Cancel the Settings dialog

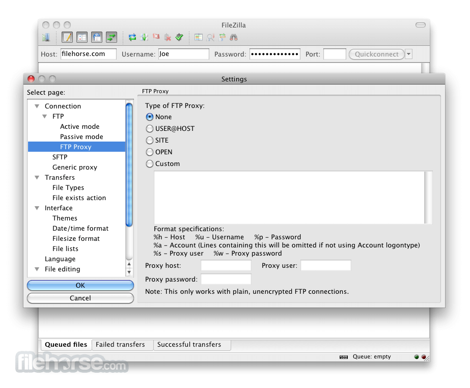pyautogui.click(x=80, y=298)
